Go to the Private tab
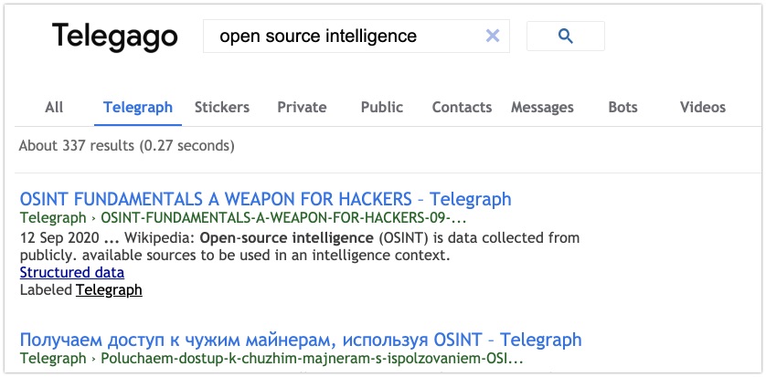This screenshot has width=766, height=377. (x=302, y=107)
